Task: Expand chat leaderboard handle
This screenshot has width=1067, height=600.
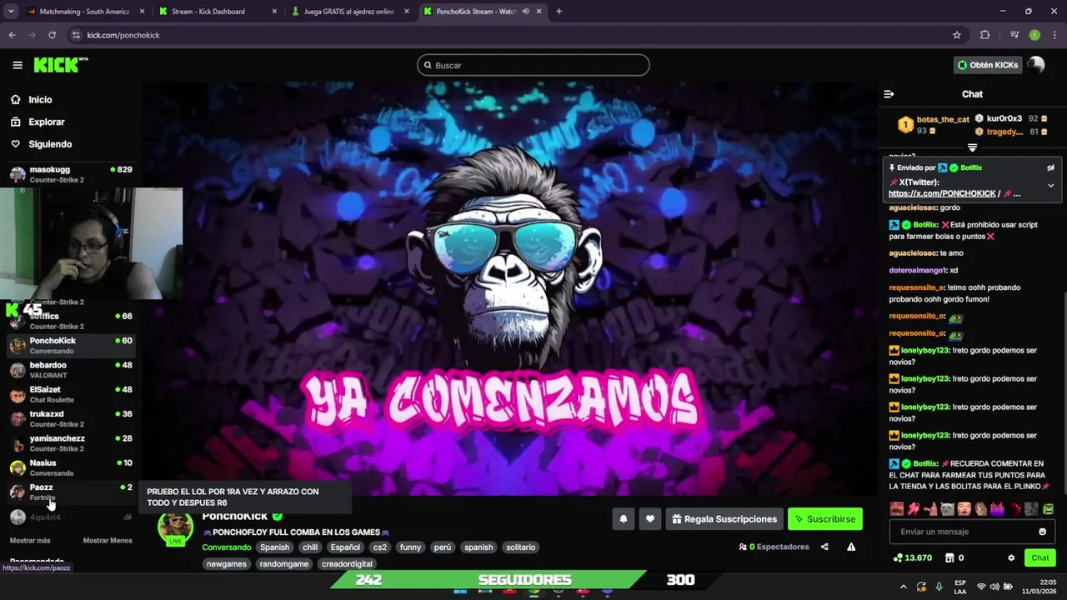Action: tap(972, 148)
